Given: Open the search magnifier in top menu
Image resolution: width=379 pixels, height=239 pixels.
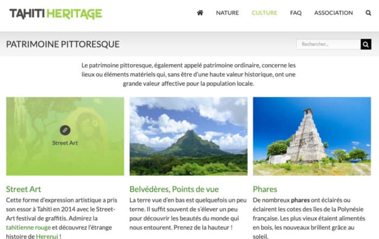Looking at the screenshot, I should (368, 13).
